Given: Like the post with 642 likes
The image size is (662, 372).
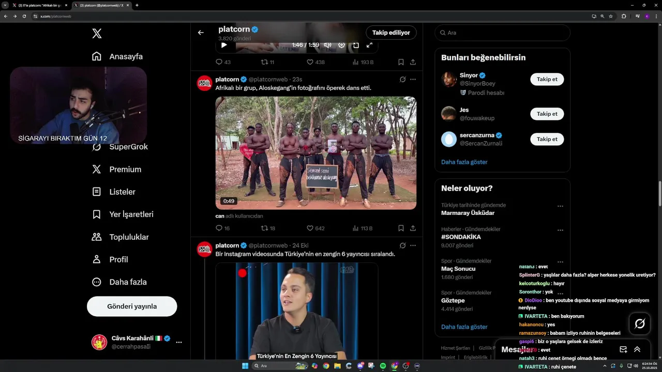Looking at the screenshot, I should pyautogui.click(x=315, y=228).
